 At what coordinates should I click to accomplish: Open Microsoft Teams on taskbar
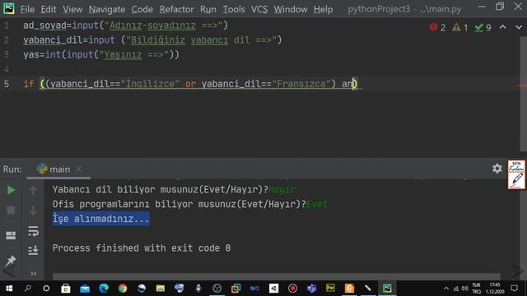[311, 289]
